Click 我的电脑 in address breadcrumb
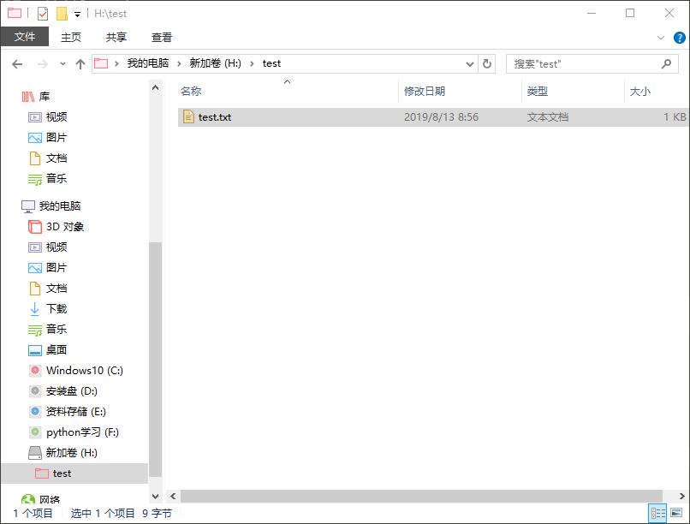 point(148,63)
